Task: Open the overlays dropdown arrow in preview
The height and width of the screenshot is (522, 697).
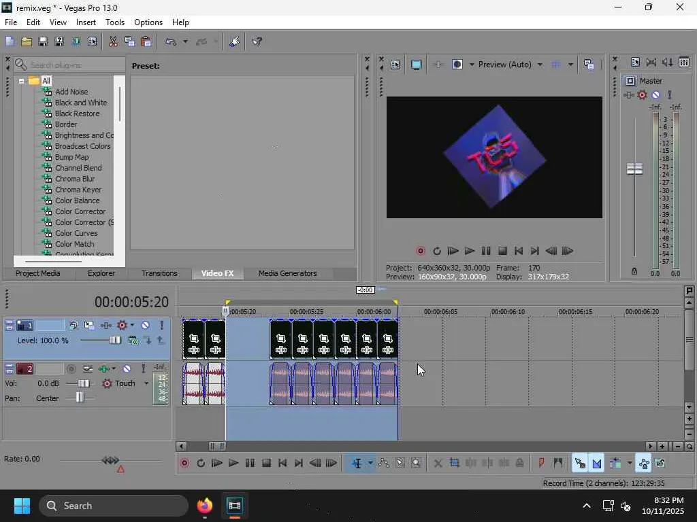Action: 570,65
